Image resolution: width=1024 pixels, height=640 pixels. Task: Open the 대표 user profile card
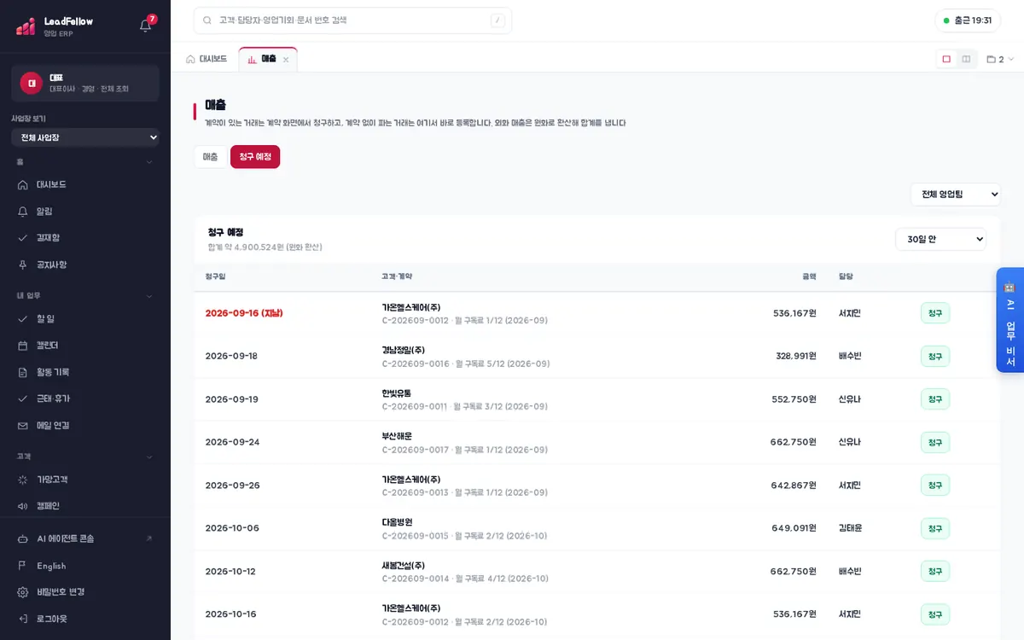(x=85, y=83)
